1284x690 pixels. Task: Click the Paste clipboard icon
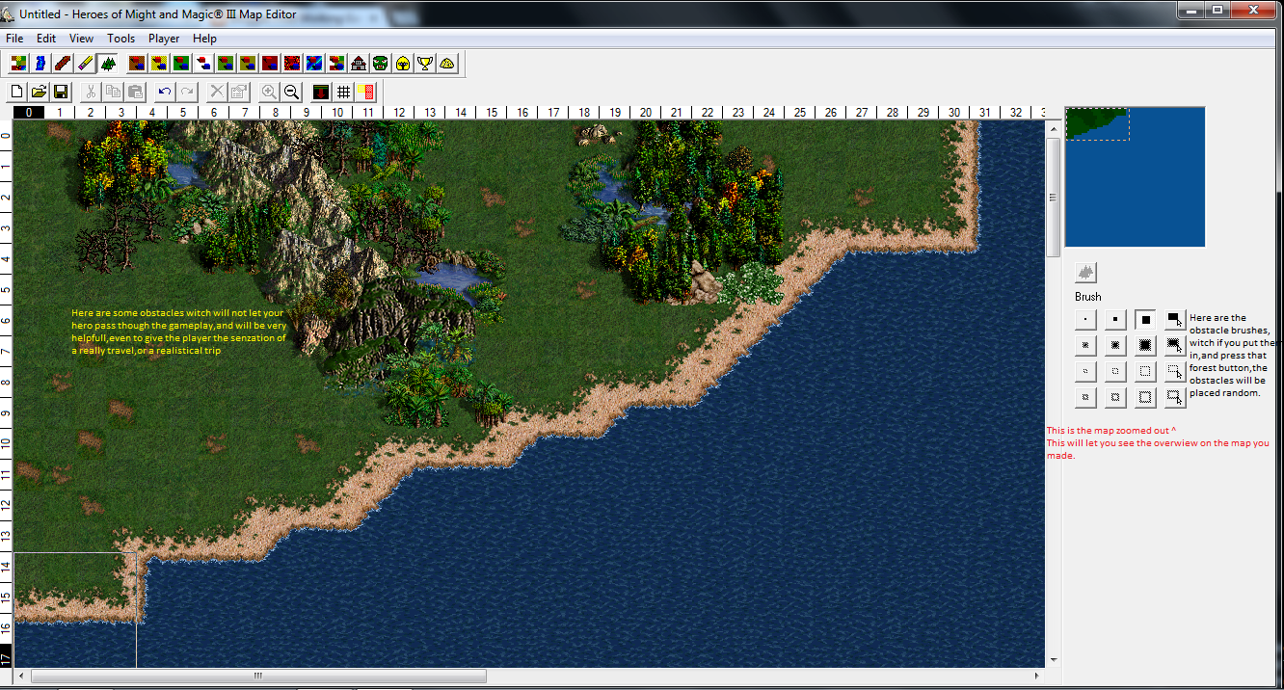tap(135, 92)
